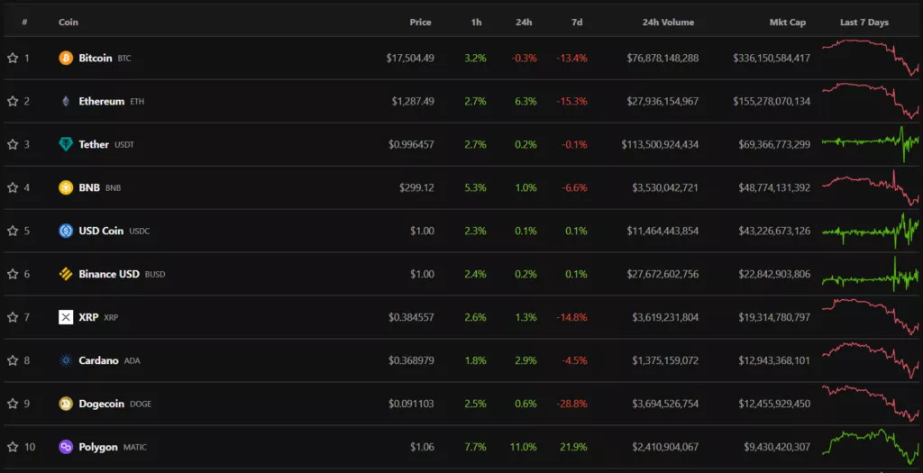Image resolution: width=923 pixels, height=473 pixels.
Task: Open the Cardano coin name link
Action: 98,360
